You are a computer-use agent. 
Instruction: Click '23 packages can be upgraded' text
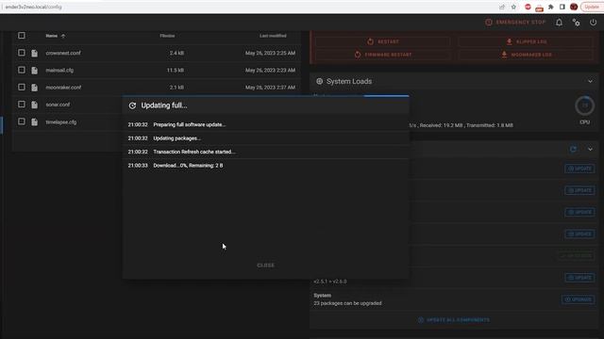(x=347, y=303)
